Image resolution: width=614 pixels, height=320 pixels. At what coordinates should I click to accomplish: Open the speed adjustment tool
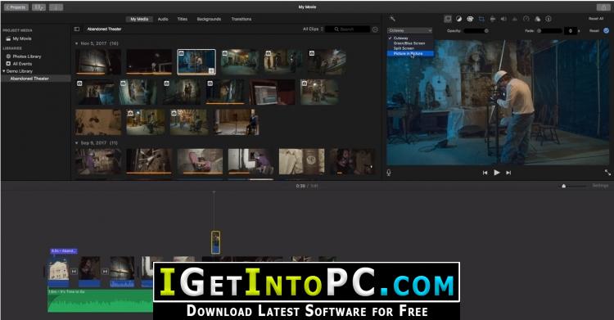[x=526, y=19]
